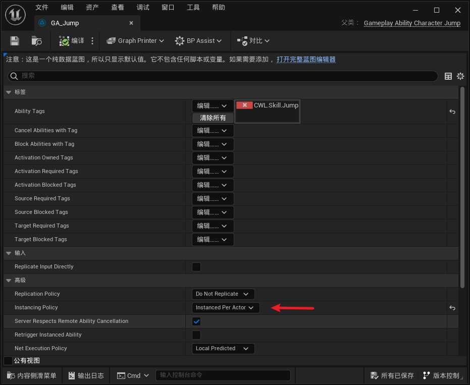Click the console command input field
The height and width of the screenshot is (385, 470).
click(x=223, y=375)
